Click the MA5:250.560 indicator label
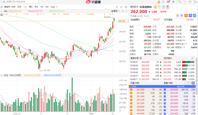The width and height of the screenshot is (198, 115). [x=15, y=11]
